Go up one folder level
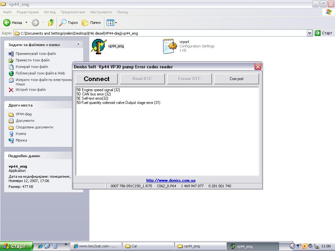This screenshot has width=335, height=251. (x=51, y=23)
